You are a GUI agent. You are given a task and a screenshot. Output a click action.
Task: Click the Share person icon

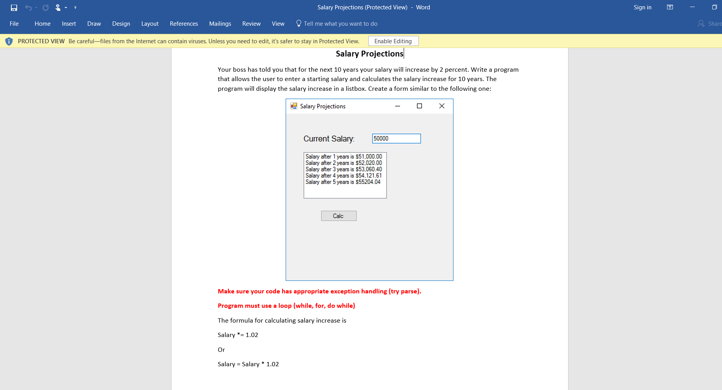[x=701, y=24]
